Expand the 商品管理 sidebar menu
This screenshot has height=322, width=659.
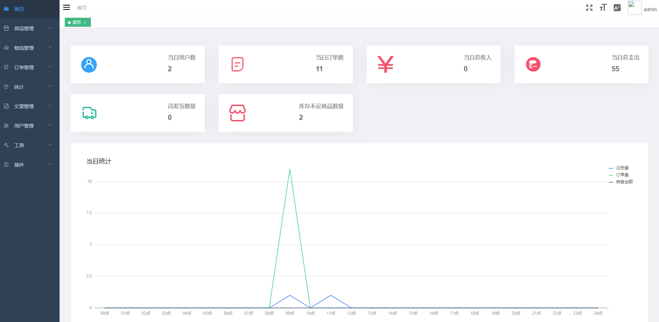click(29, 29)
